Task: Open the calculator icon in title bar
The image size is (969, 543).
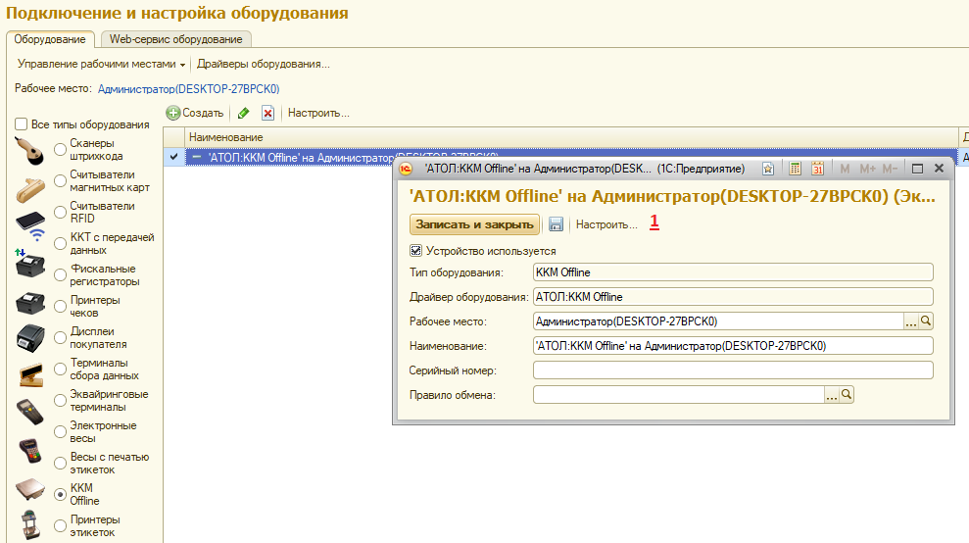Action: click(x=796, y=169)
